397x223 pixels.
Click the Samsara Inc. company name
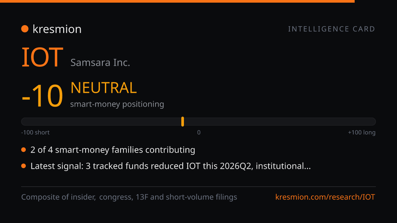coord(100,62)
